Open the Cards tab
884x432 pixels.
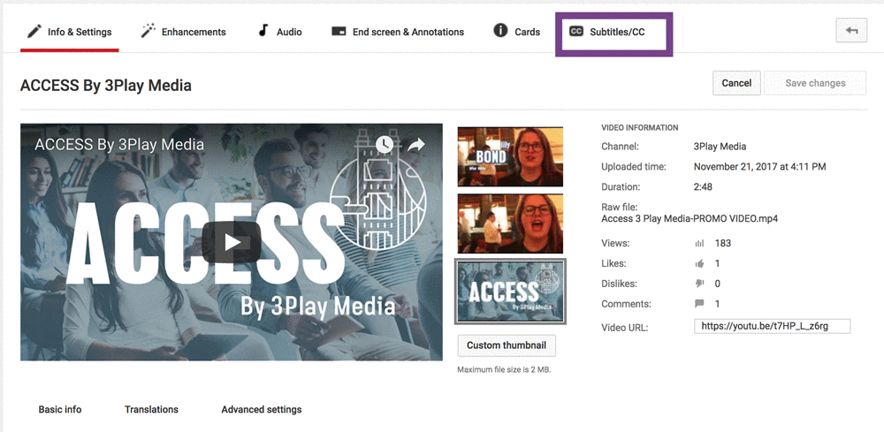[x=517, y=32]
